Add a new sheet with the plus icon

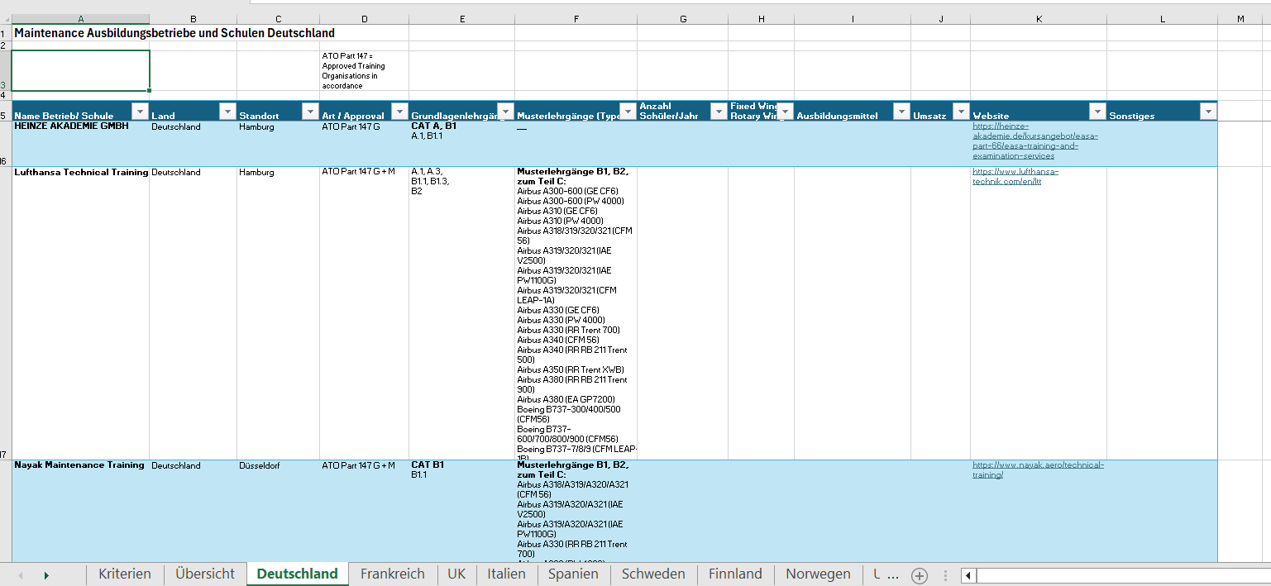point(919,574)
